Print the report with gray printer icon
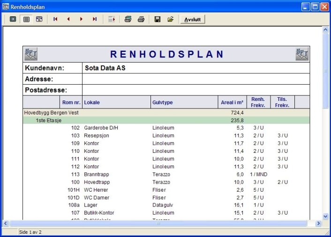 tap(141, 19)
